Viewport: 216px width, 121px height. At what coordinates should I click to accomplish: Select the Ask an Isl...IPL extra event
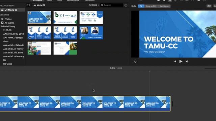(x=13, y=52)
